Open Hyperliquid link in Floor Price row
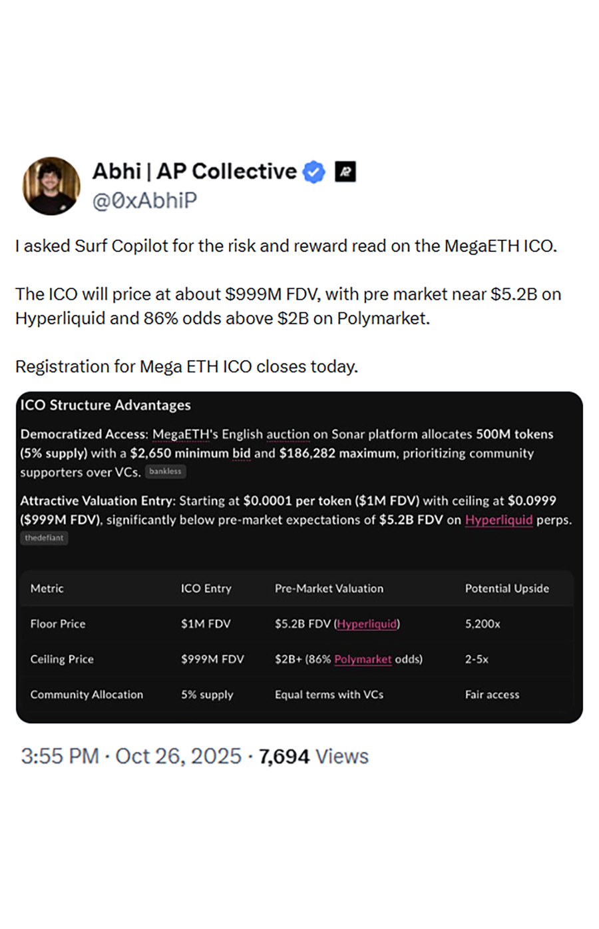 [367, 624]
